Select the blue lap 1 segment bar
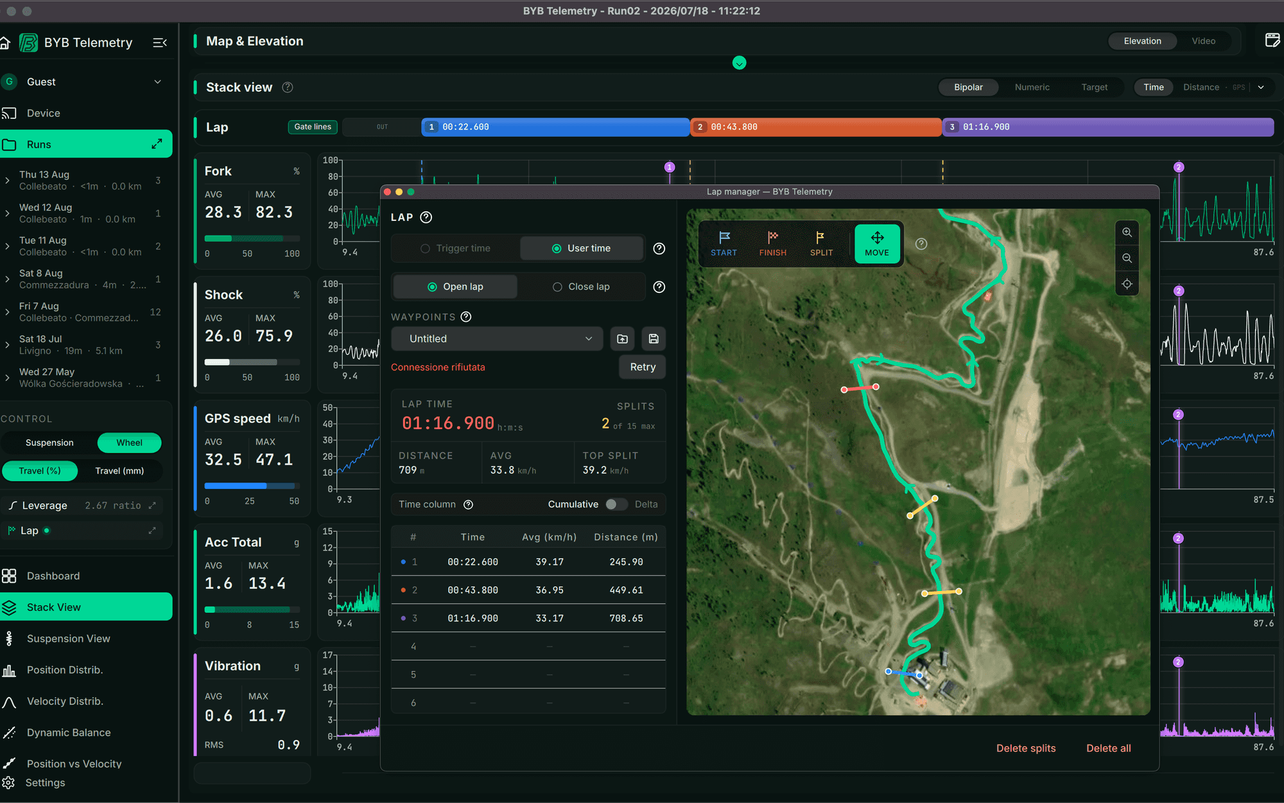1284x803 pixels. [x=555, y=127]
